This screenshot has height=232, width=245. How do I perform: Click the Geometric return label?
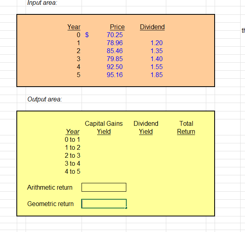click(50, 204)
